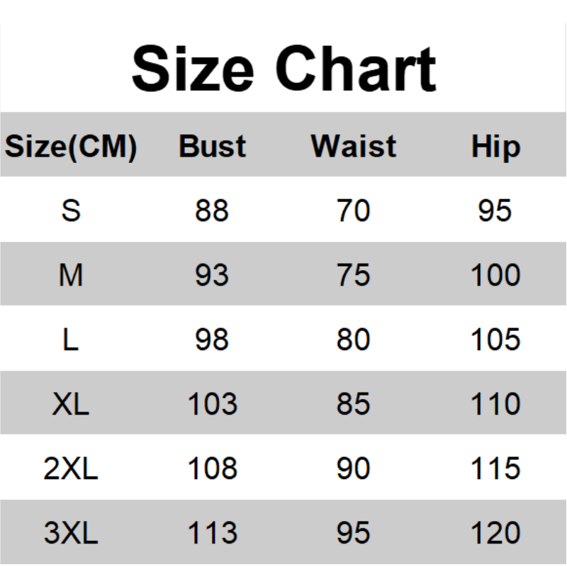Click bust value 113 in 3XL row
Screen dimensions: 567x567
(212, 533)
